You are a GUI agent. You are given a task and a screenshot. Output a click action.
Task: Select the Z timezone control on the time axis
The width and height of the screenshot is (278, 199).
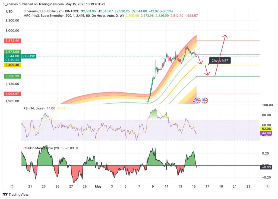point(12,187)
